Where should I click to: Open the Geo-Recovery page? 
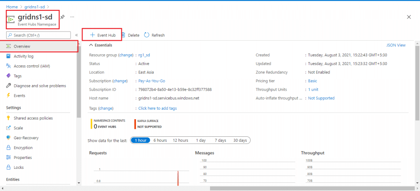click(26, 138)
